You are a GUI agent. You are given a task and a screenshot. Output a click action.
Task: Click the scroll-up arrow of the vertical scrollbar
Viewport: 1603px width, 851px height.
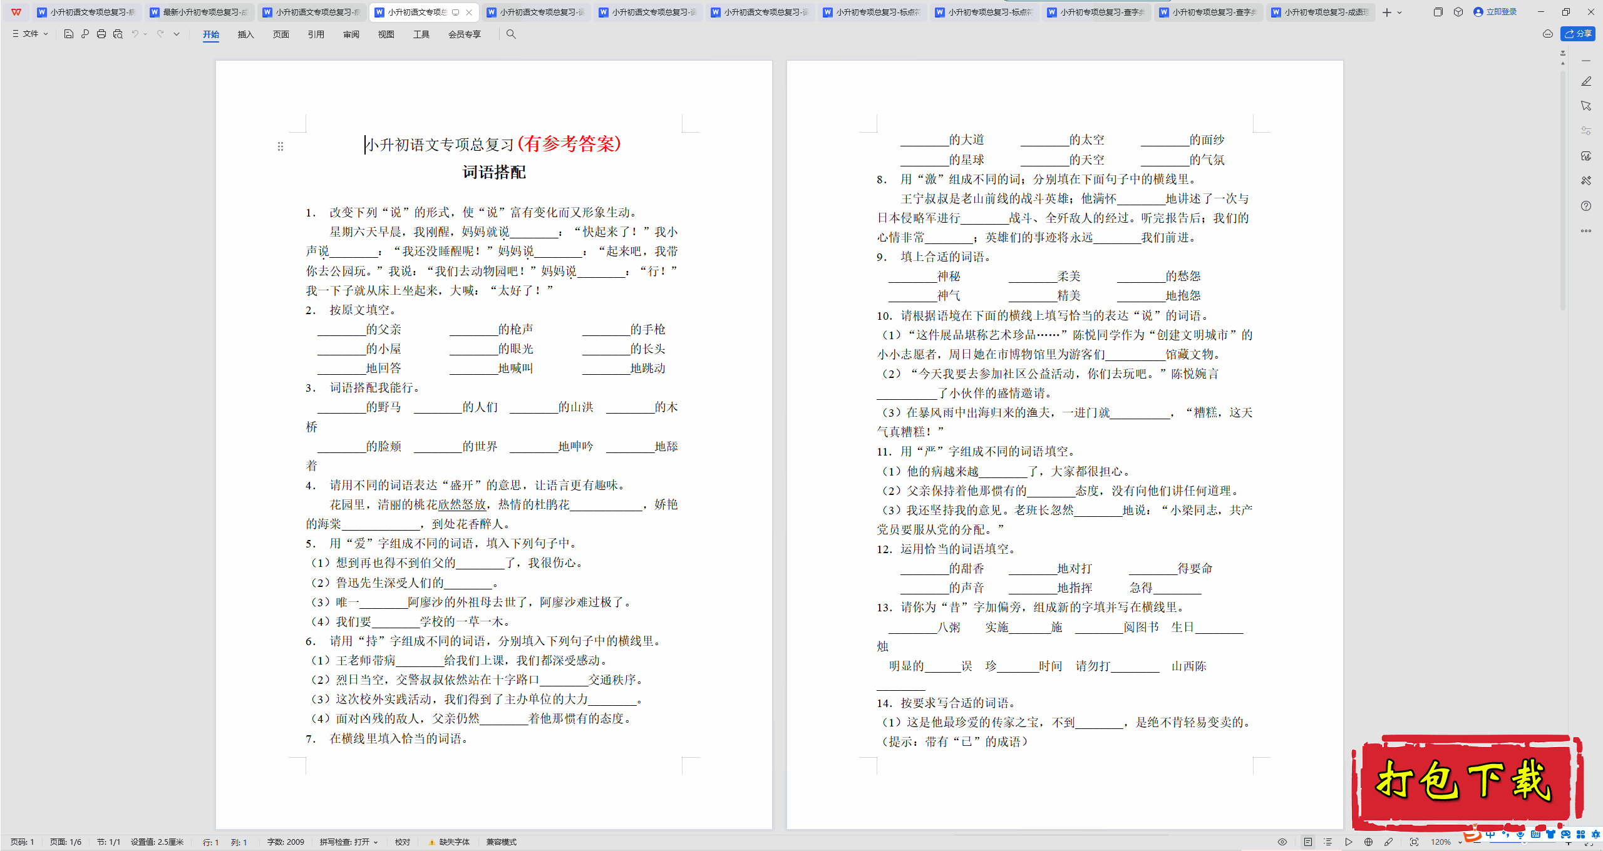1563,63
